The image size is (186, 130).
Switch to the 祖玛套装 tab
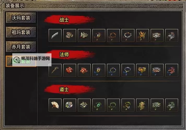[21, 32]
